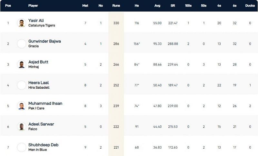Click Gurwinder Bajwa's blank avatar placeholder
The image size is (258, 156).
21,44
